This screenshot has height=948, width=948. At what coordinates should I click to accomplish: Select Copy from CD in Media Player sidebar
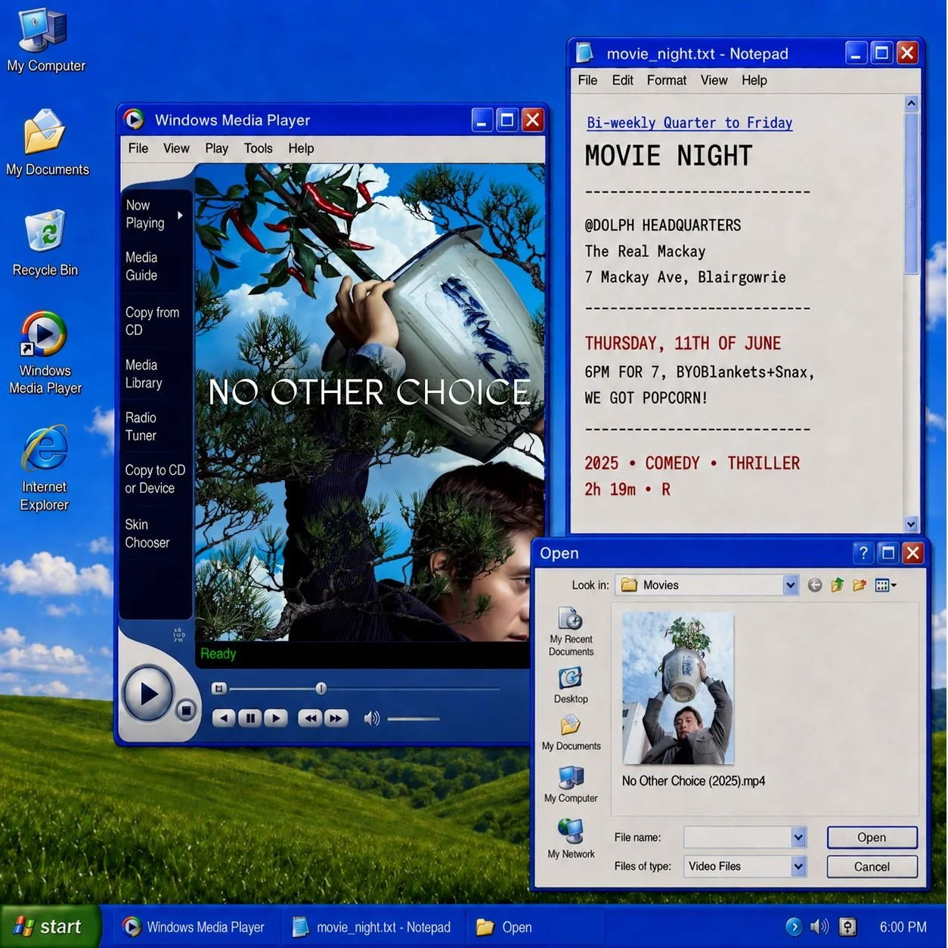(x=152, y=321)
